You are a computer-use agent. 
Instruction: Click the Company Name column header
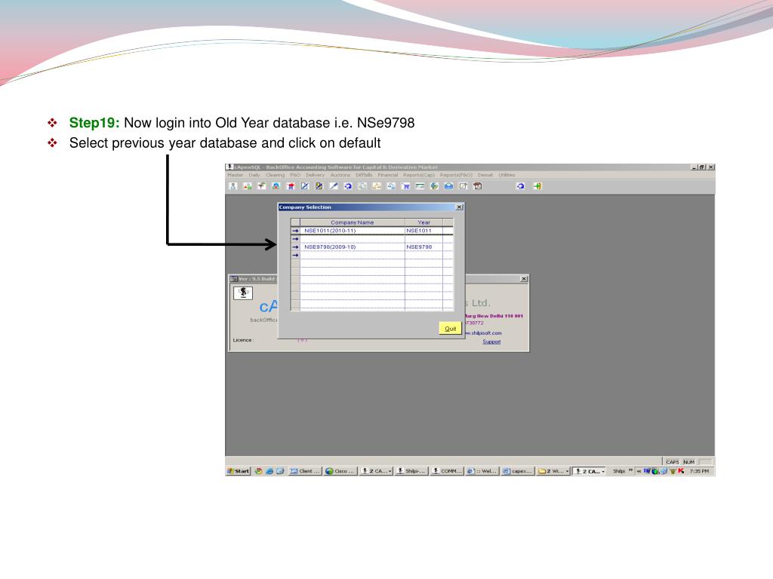[x=352, y=222]
